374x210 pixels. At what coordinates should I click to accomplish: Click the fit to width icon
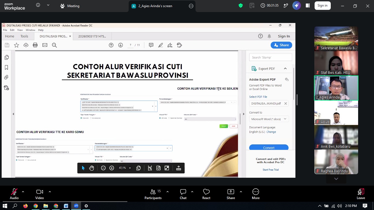point(150,168)
